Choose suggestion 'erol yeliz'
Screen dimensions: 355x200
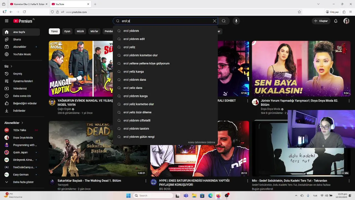[x=165, y=47]
